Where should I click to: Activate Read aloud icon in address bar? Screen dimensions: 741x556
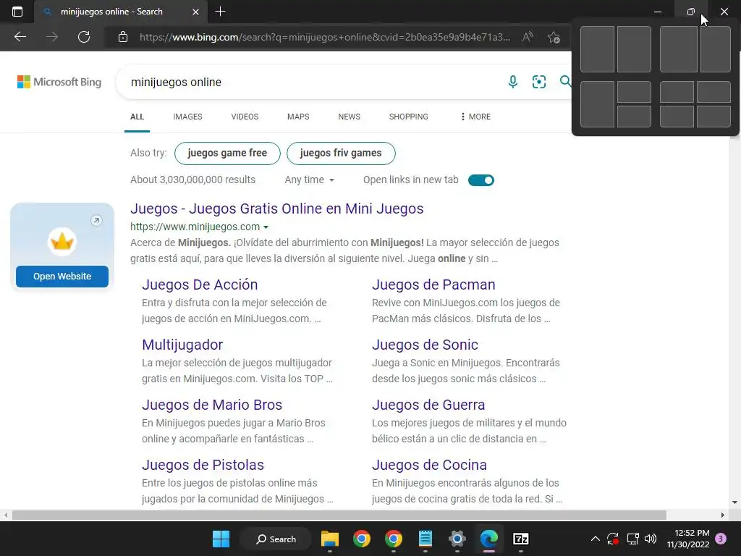pyautogui.click(x=528, y=37)
